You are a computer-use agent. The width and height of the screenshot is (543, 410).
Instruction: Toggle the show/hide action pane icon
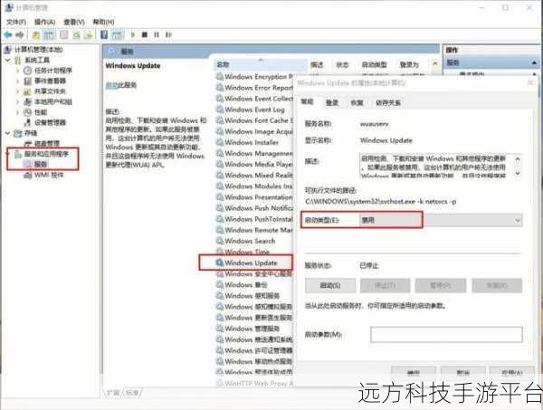[118, 34]
